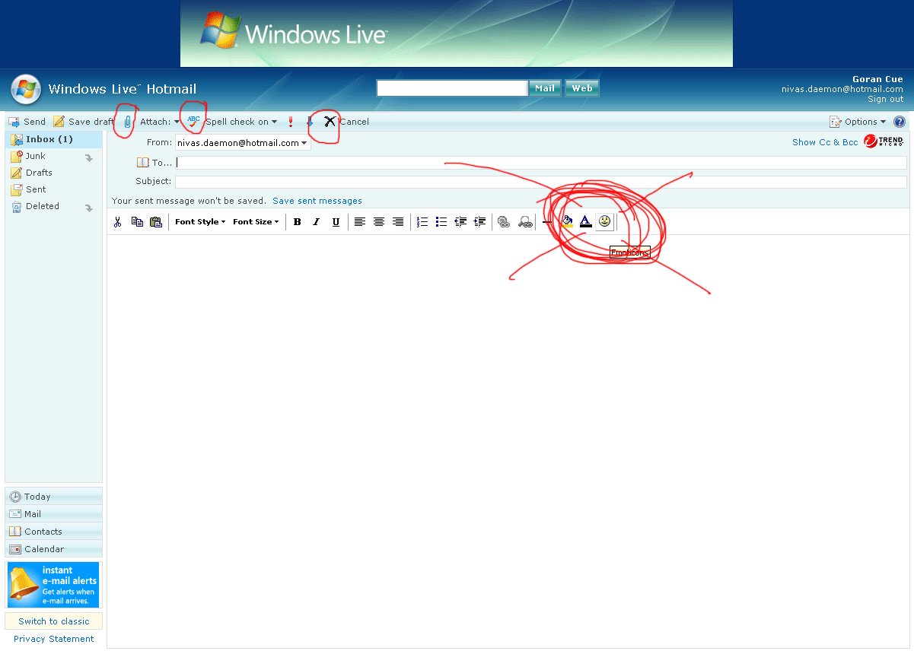Click the Trend Micro logo

click(884, 141)
